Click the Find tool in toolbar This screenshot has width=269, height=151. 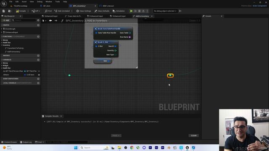tap(48, 11)
